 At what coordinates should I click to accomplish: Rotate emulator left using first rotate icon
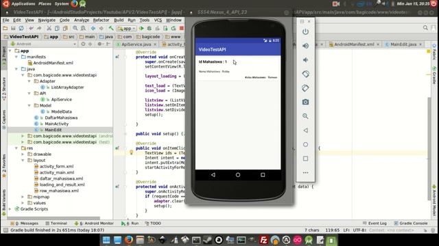click(305, 74)
